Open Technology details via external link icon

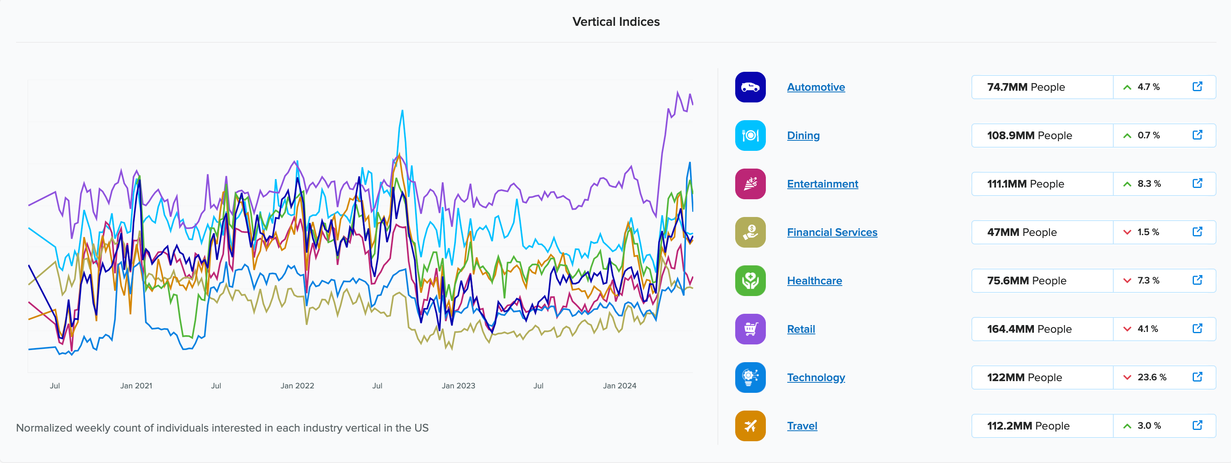pos(1197,377)
